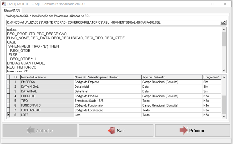Select the LOTE parameter cell
Image resolution: width=233 pixels, height=144 pixels.
[x=47, y=115]
